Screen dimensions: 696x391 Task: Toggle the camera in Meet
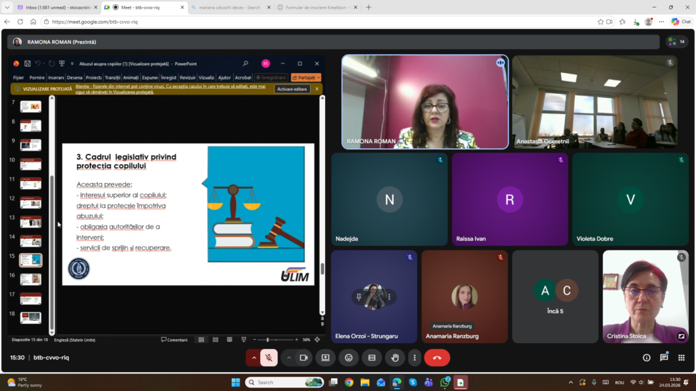click(x=303, y=358)
